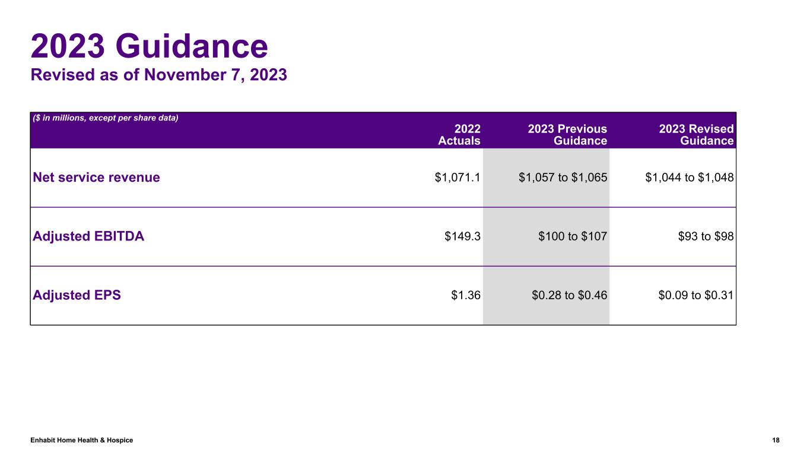Select the $1.36 Adjusted EPS actual value
This screenshot has width=810, height=456.
[466, 295]
